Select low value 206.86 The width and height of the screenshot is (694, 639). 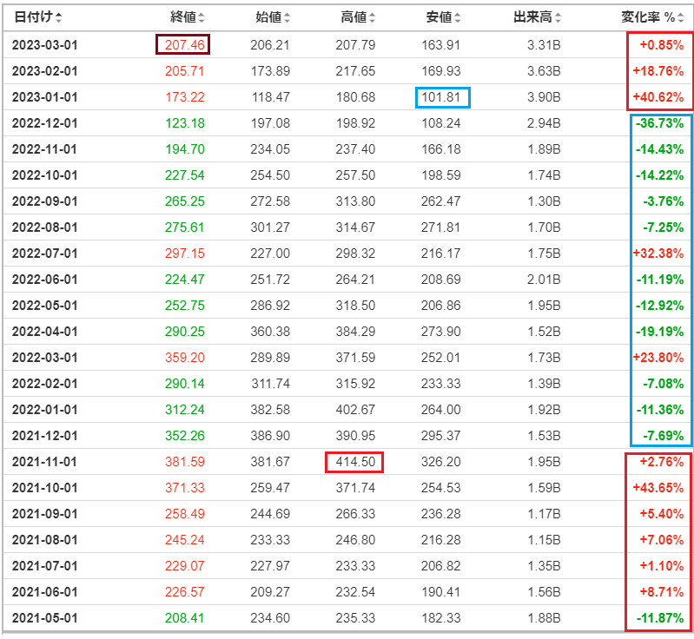click(x=441, y=306)
